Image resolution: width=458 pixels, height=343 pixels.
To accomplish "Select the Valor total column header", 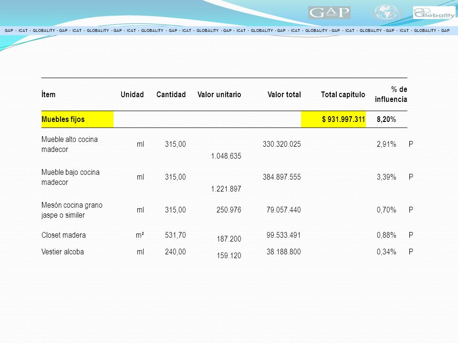I will 284,94.
